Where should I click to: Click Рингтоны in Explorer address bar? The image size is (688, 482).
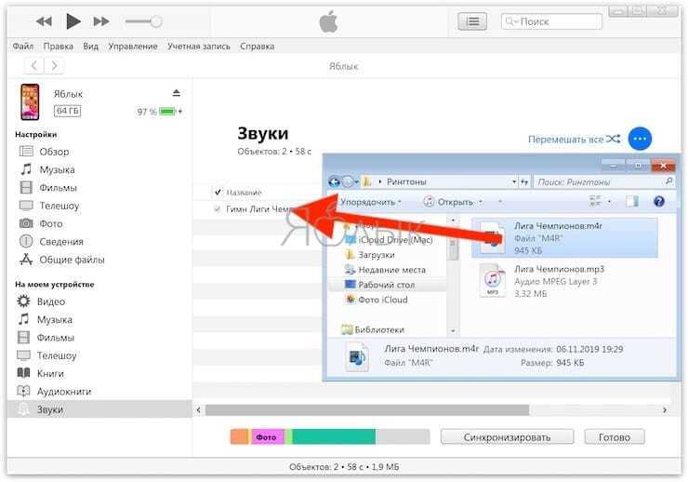pyautogui.click(x=406, y=181)
